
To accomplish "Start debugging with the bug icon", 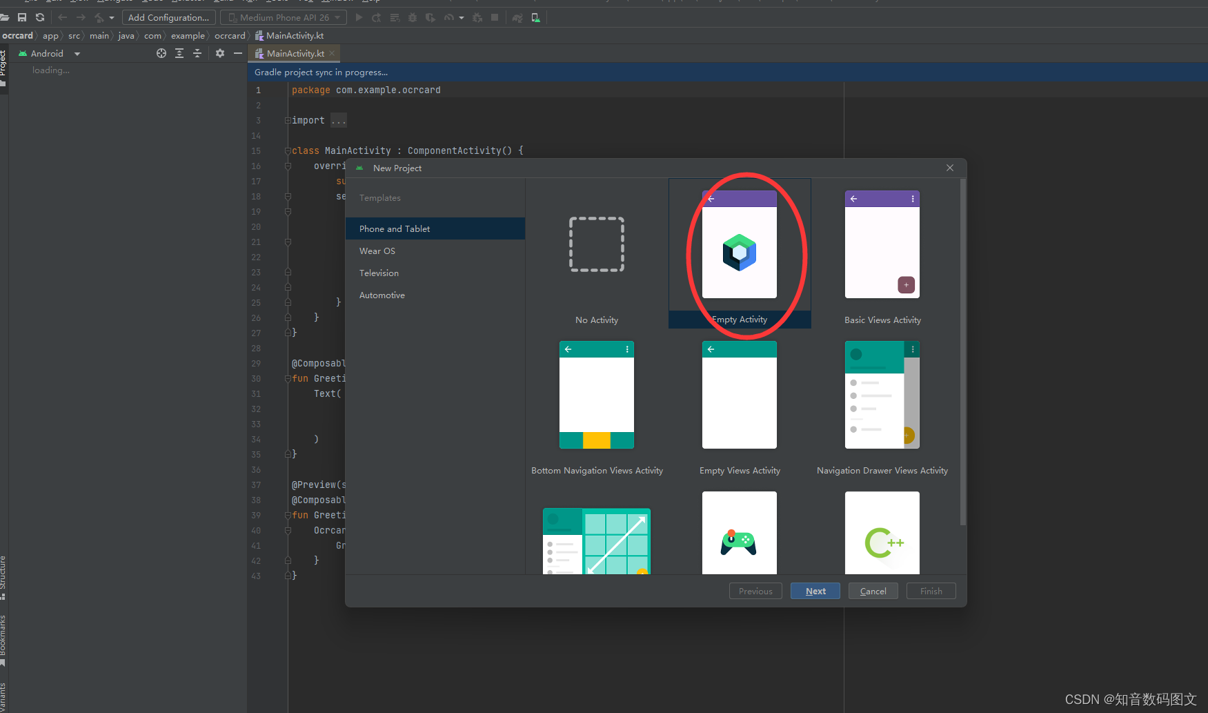I will 412,17.
